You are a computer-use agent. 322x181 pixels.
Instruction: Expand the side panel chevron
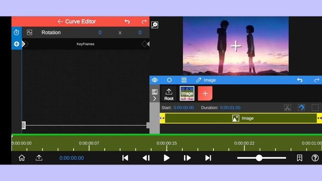pos(154,99)
